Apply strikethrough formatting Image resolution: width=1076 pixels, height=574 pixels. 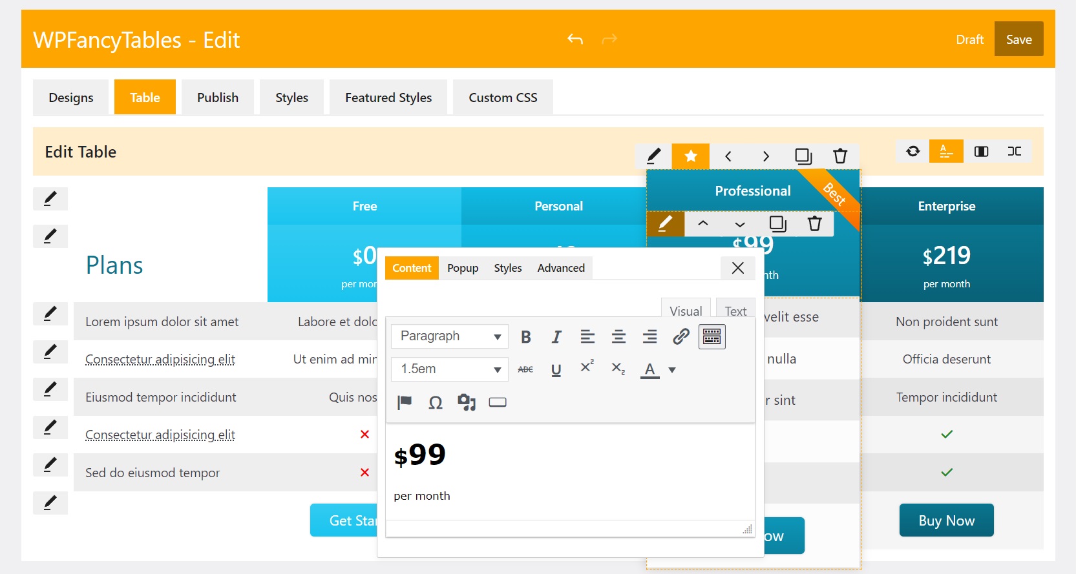pos(525,369)
